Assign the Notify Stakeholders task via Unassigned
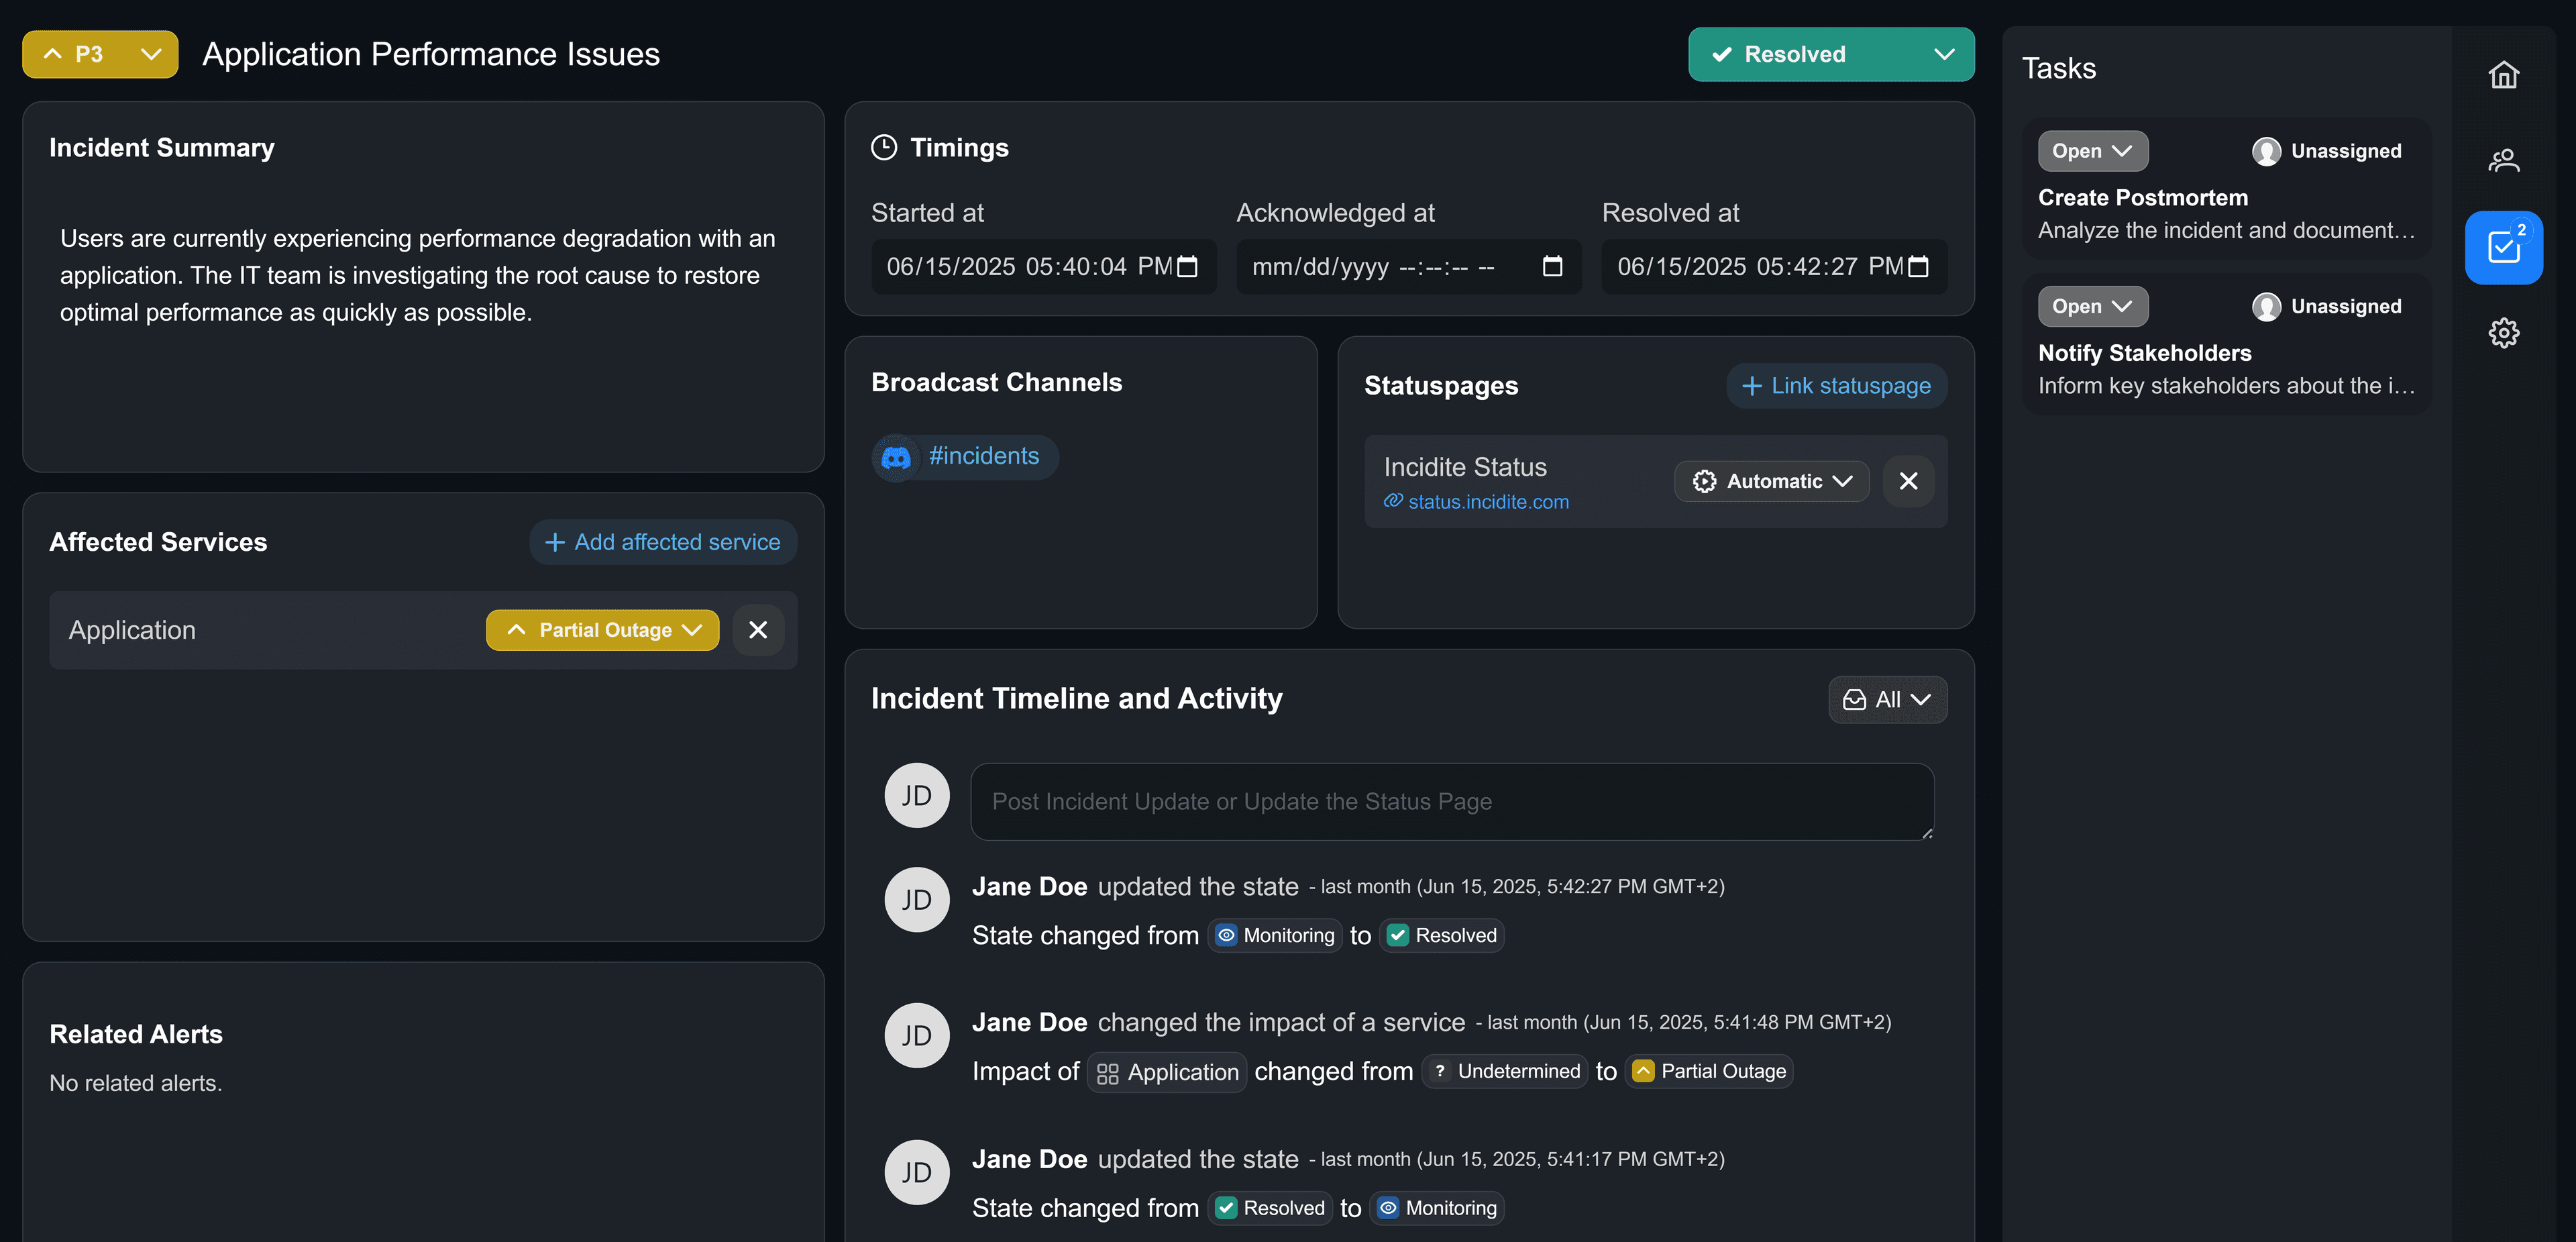Image resolution: width=2576 pixels, height=1242 pixels. pos(2328,307)
